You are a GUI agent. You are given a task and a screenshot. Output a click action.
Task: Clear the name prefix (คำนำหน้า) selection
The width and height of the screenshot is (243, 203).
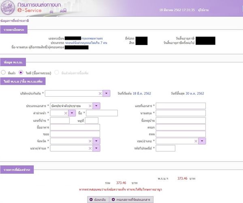(x=65, y=113)
